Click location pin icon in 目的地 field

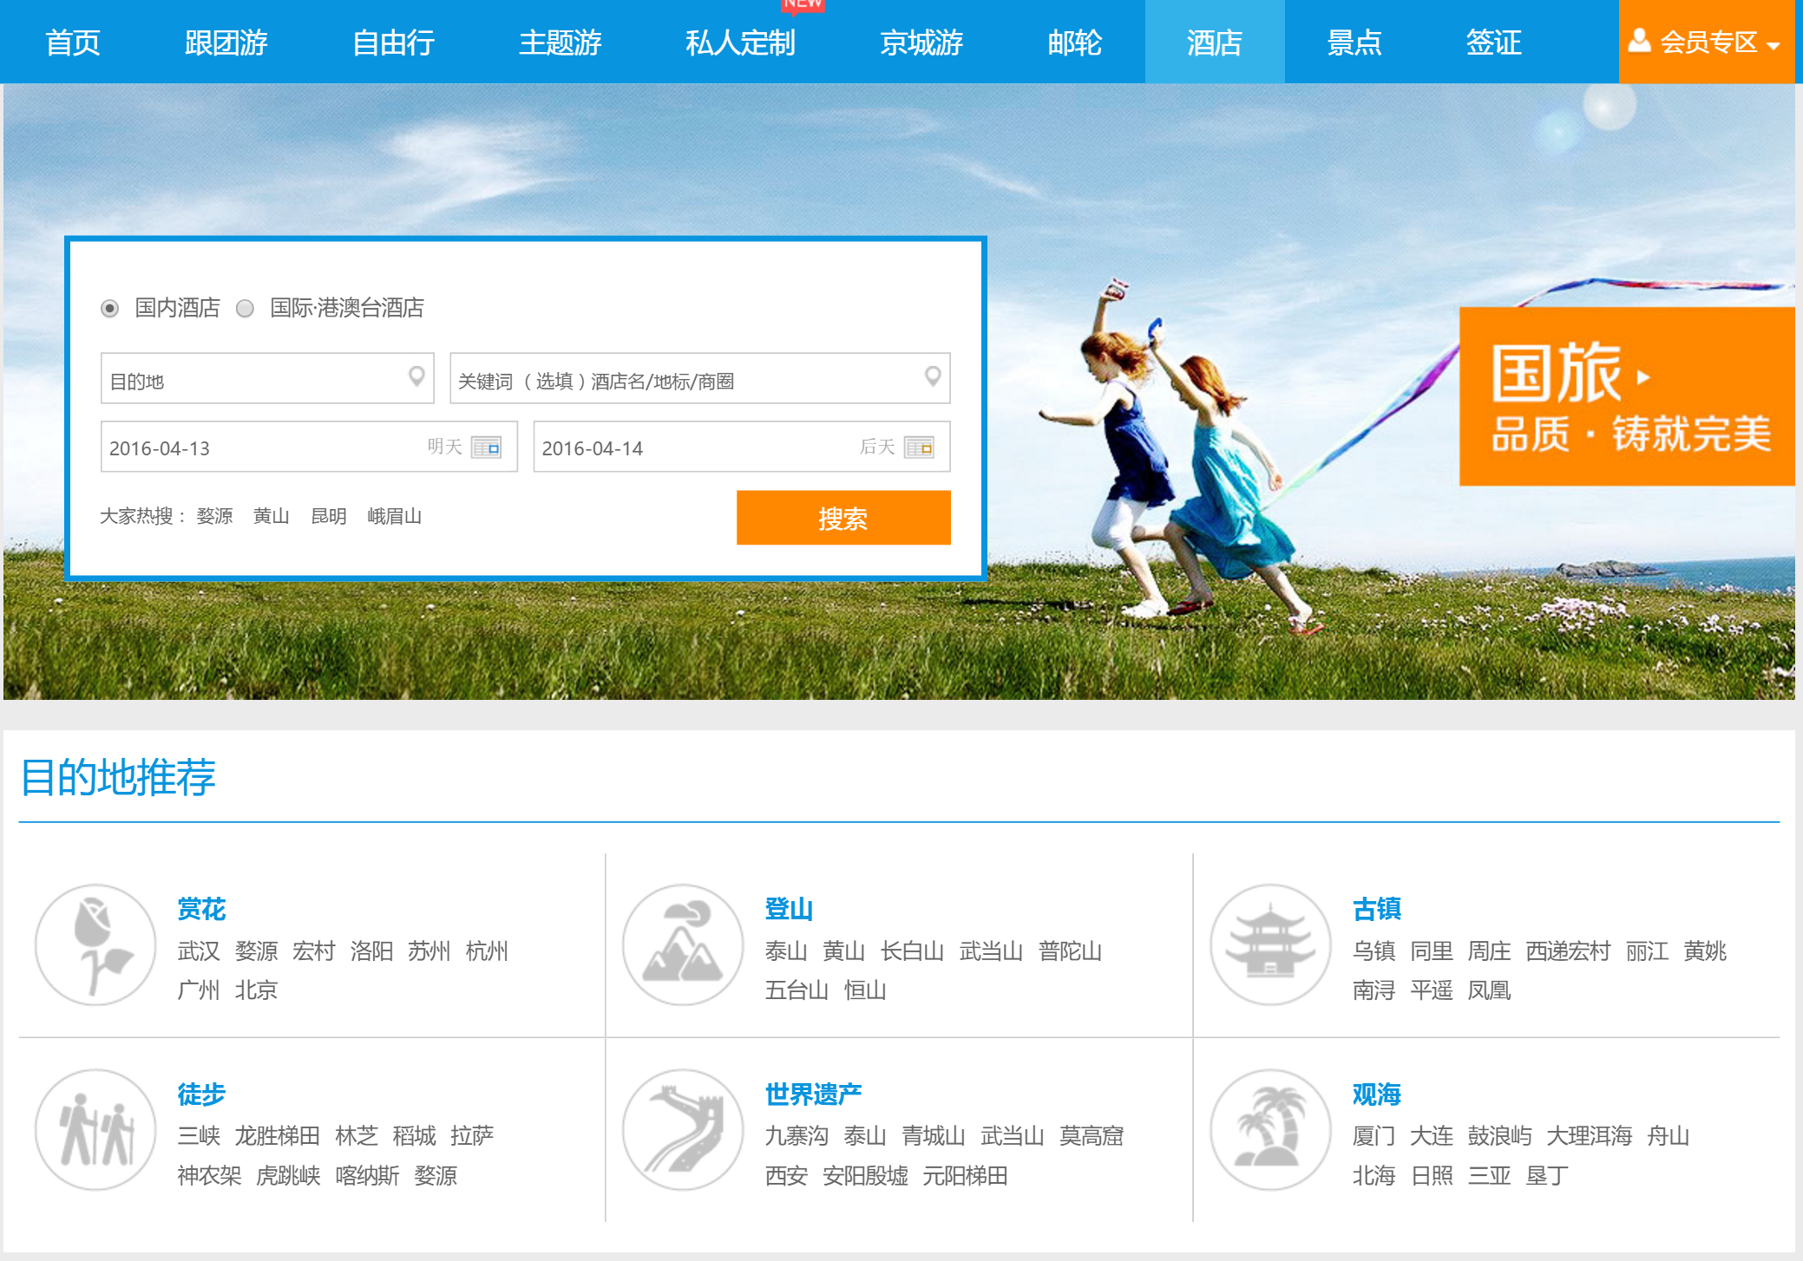pyautogui.click(x=416, y=376)
